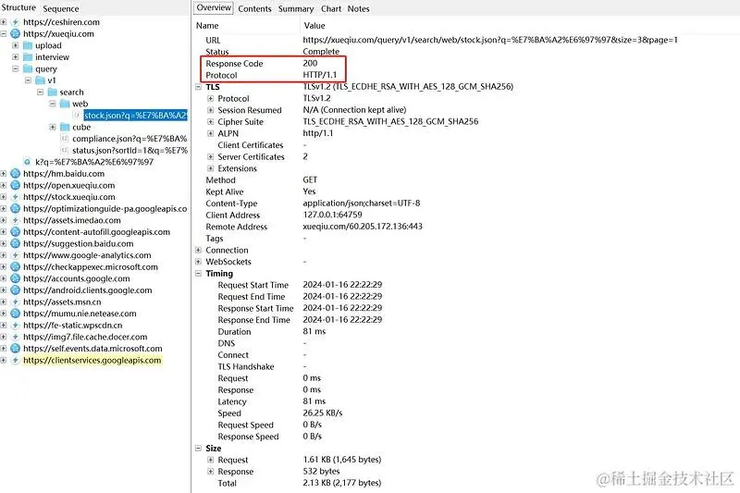Click the Content-Type value application/json
740x493 pixels.
361,203
